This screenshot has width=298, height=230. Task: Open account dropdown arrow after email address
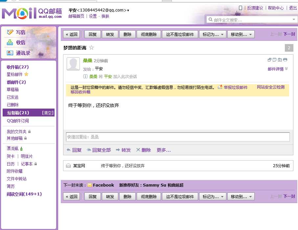[x=128, y=11]
